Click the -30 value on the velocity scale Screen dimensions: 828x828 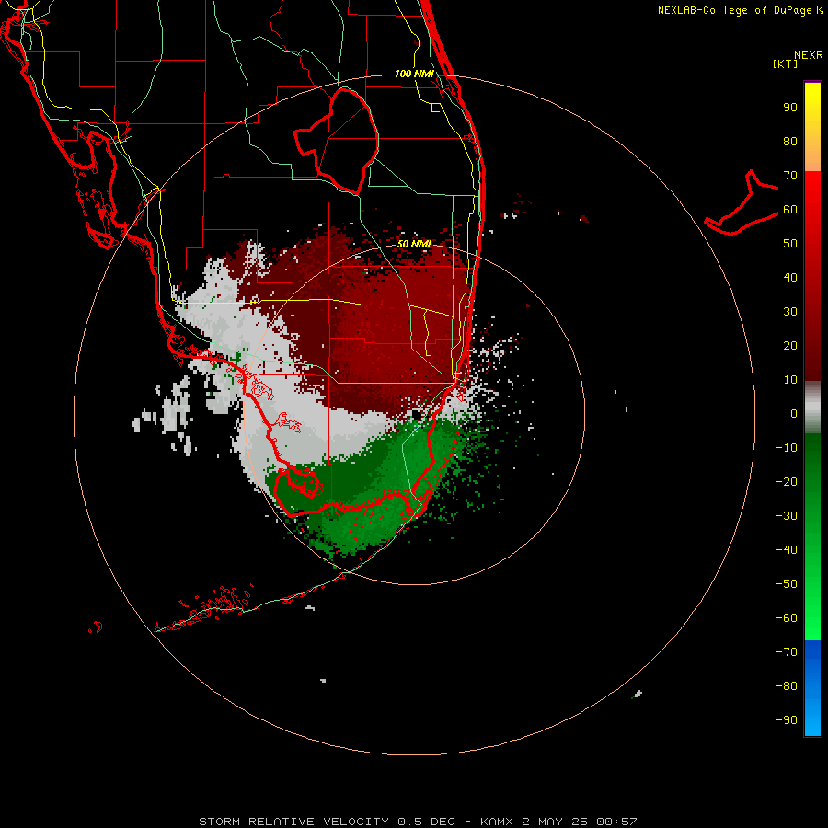point(787,516)
